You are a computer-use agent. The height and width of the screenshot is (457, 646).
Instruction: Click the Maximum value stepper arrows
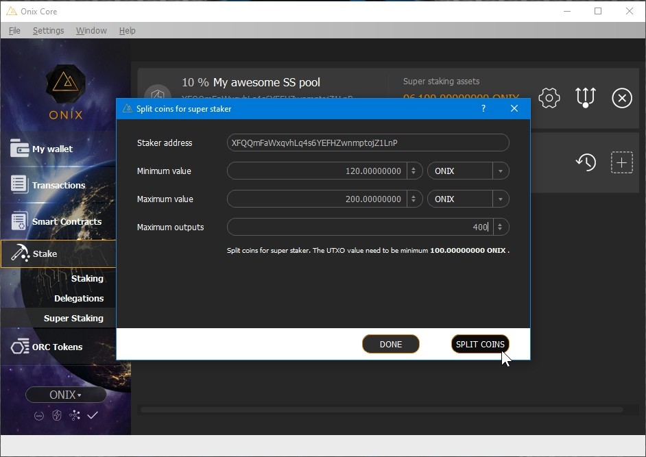click(x=414, y=199)
